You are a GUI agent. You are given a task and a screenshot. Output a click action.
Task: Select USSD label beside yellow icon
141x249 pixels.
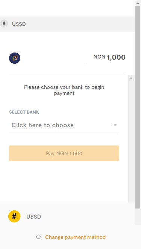point(34,217)
